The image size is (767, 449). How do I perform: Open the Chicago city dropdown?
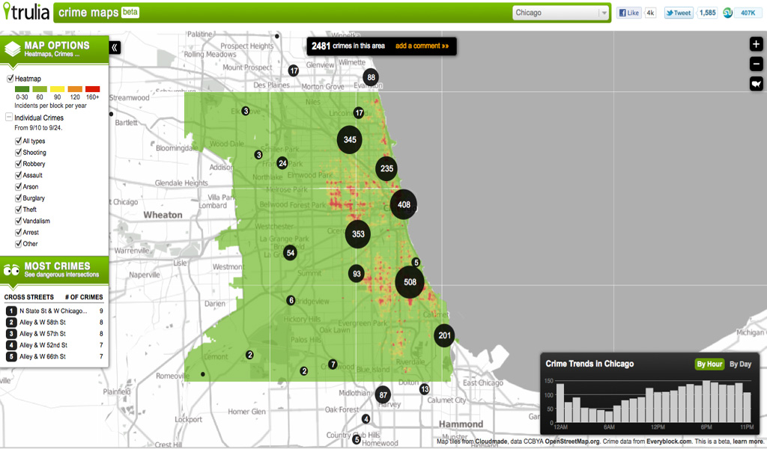pyautogui.click(x=561, y=13)
